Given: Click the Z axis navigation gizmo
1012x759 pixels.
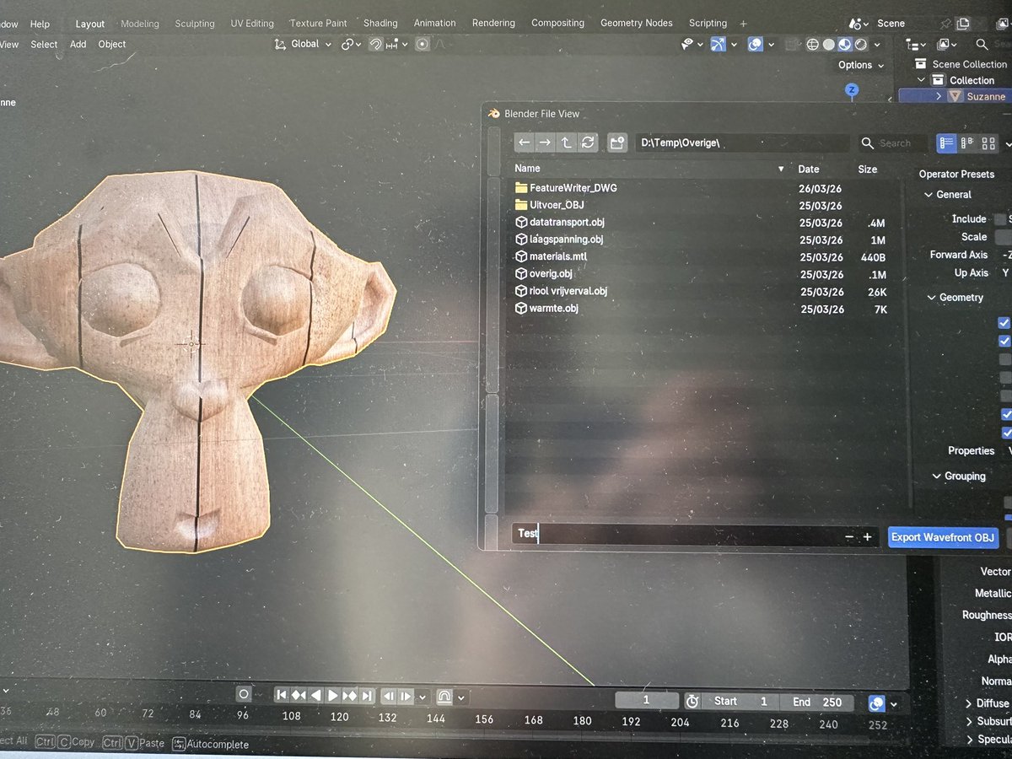Looking at the screenshot, I should click(852, 89).
